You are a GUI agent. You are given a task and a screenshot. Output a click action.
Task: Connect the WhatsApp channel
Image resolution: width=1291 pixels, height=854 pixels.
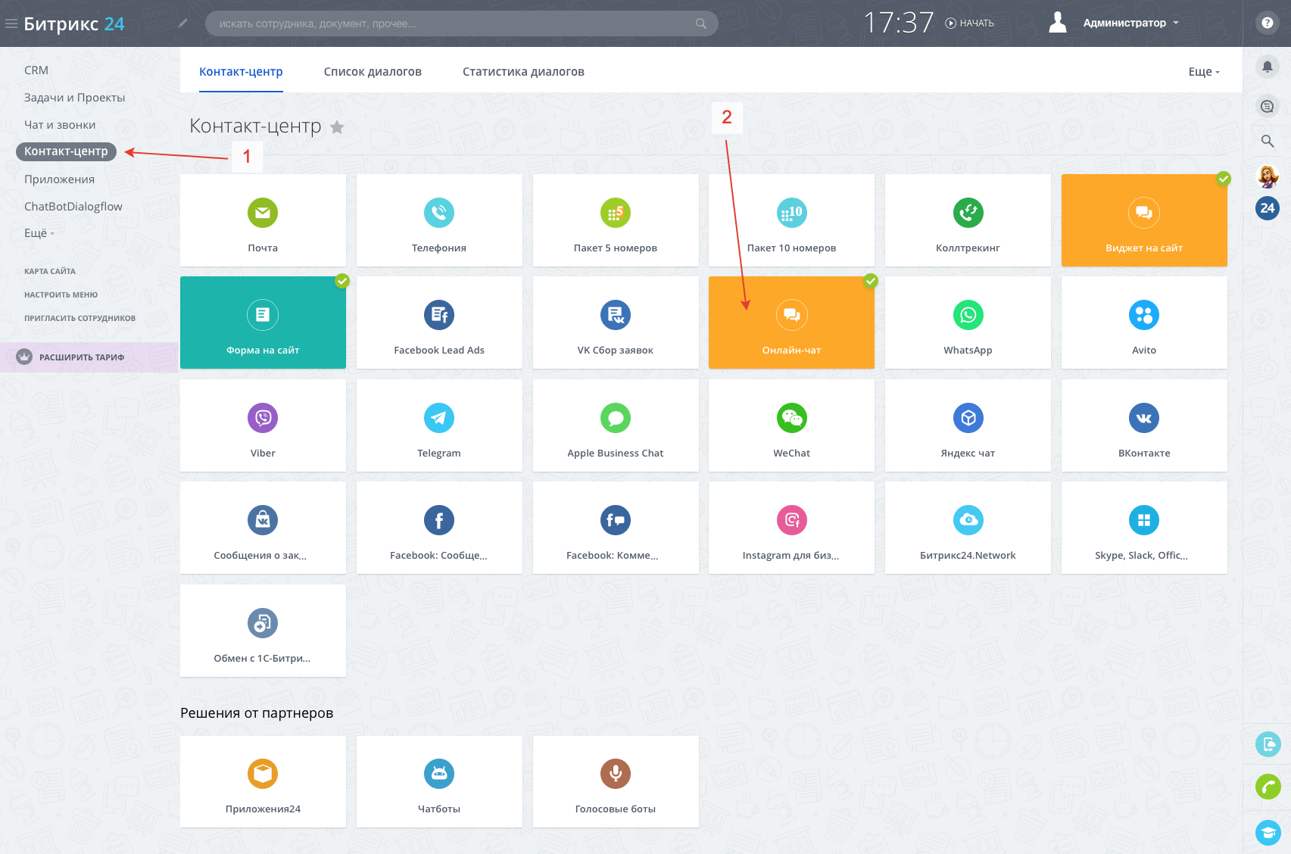click(968, 323)
